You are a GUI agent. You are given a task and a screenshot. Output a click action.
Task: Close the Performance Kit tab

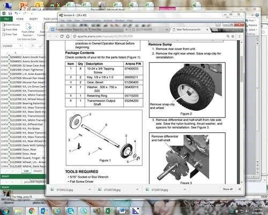pos(207,29)
